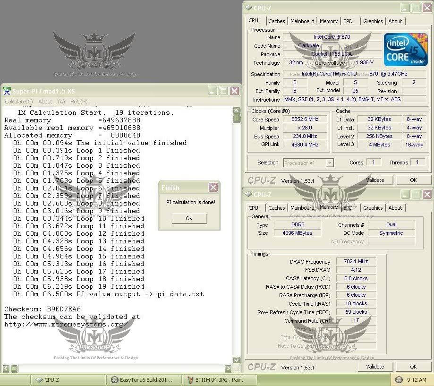Click the Super PI horizontal scrollbar thumb
Viewport: 434px width, 386px height.
(x=14, y=368)
